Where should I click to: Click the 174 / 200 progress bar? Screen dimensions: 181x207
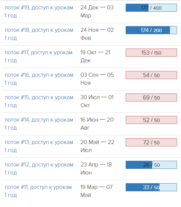tap(151, 30)
